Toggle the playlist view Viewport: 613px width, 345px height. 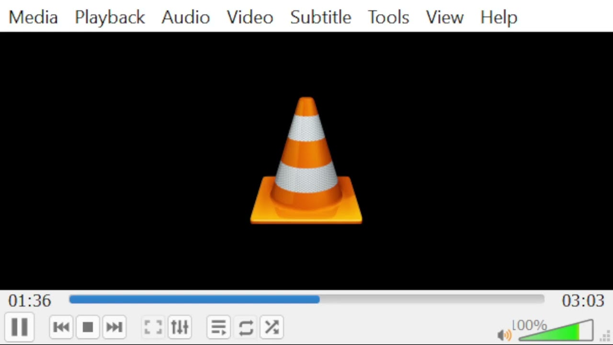point(219,327)
